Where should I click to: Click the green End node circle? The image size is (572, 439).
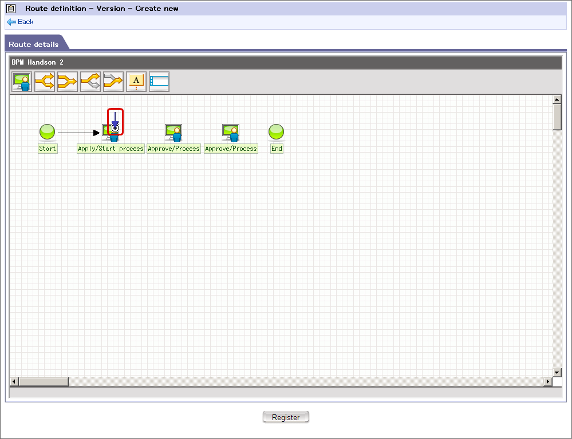click(x=276, y=132)
